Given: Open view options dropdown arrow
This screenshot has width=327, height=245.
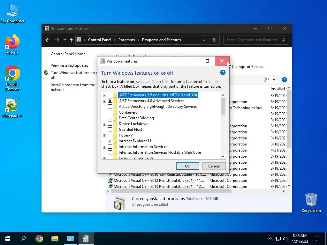Looking at the screenshot, I should pyautogui.click(x=274, y=79).
